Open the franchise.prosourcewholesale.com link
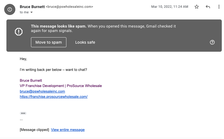This screenshot has height=139, width=224. 54,97
